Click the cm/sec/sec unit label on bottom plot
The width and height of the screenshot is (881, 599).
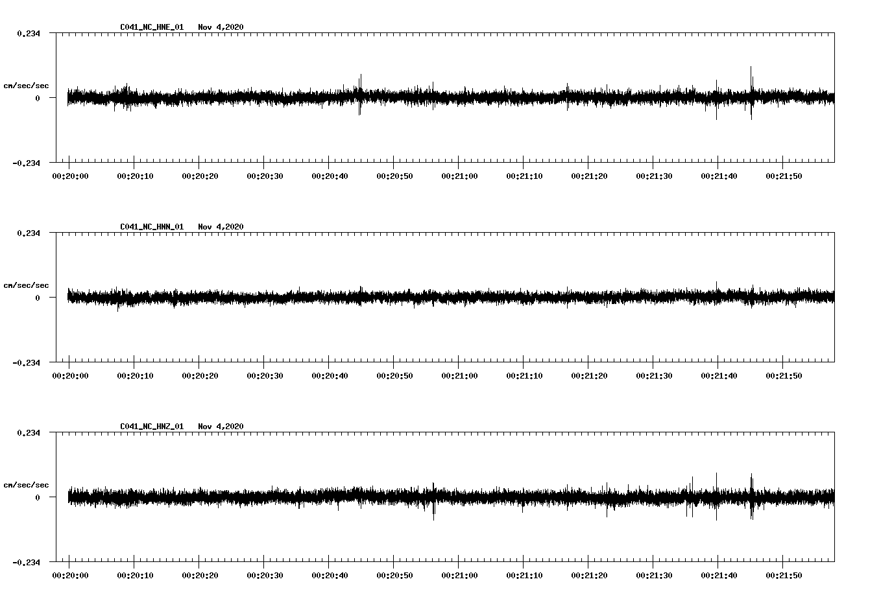pyautogui.click(x=27, y=484)
